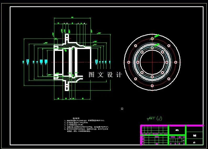Click technical requirement note line 1
This screenshot has width=208, height=149.
[x=84, y=121]
